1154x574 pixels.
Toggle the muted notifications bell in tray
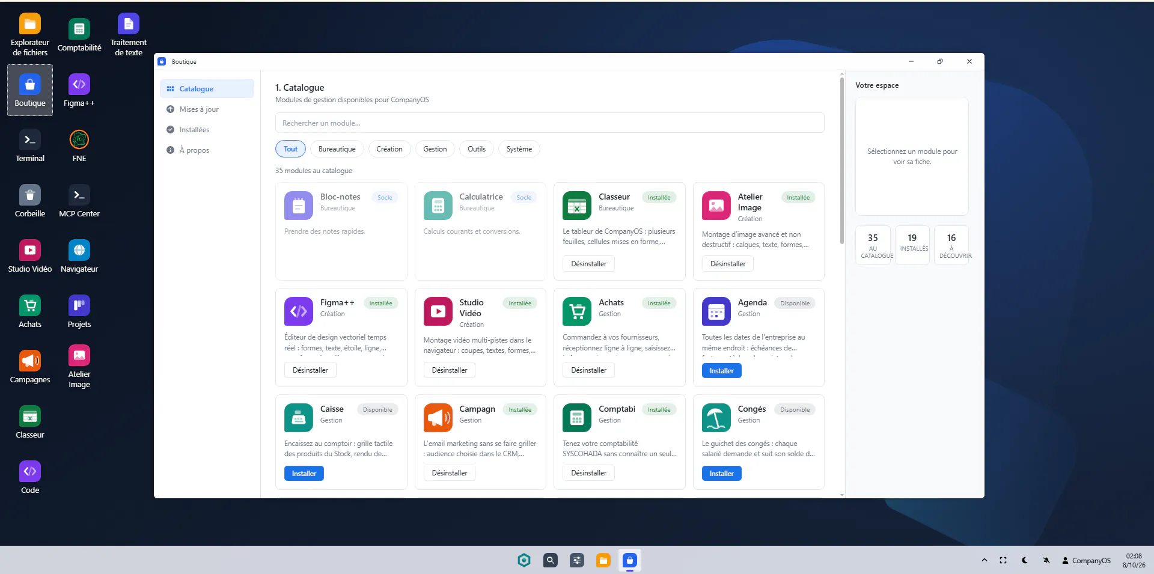click(x=1046, y=560)
